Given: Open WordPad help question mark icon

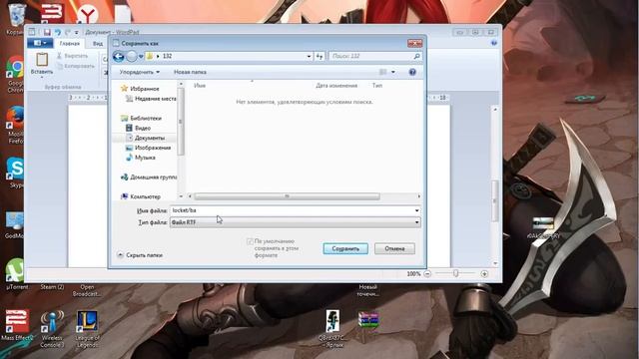Looking at the screenshot, I should [x=494, y=43].
